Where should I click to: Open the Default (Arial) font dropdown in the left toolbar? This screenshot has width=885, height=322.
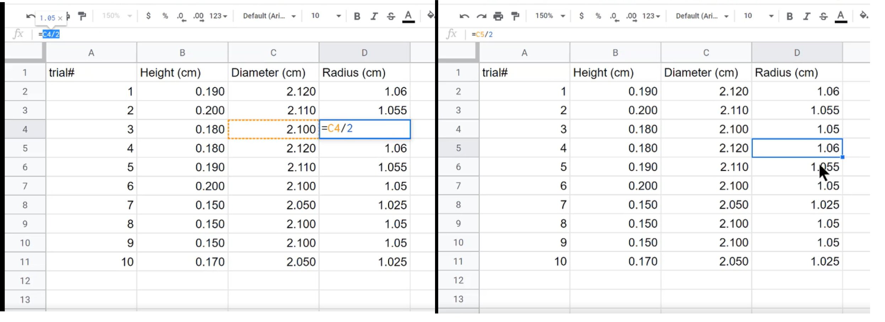[x=269, y=16]
